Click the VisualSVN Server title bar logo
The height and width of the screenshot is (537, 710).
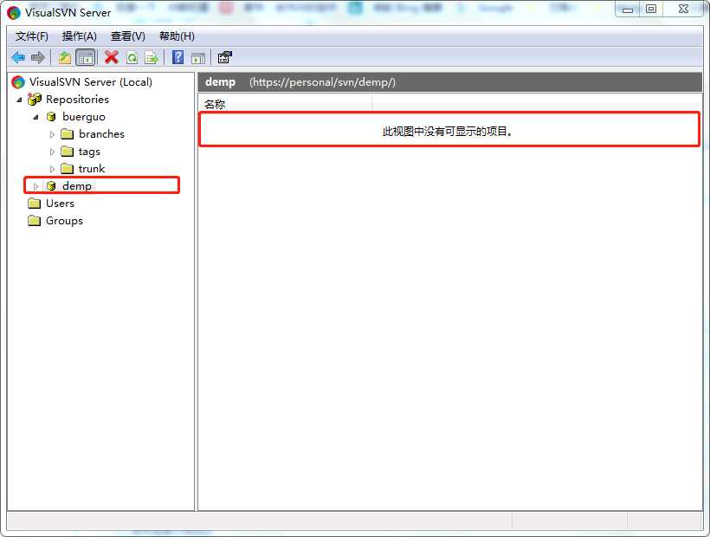(x=14, y=13)
